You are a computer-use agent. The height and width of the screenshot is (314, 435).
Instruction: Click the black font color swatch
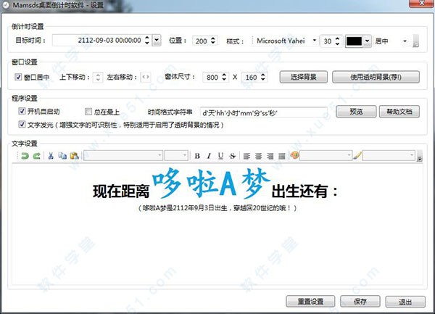[x=355, y=41]
